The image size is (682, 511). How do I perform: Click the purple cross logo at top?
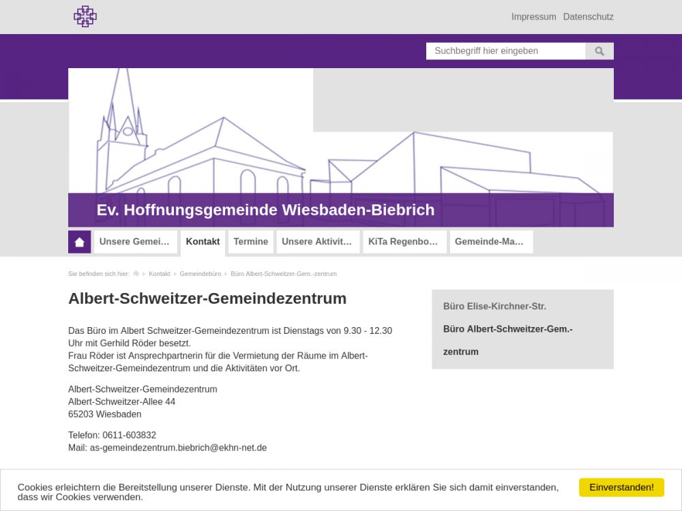[85, 16]
